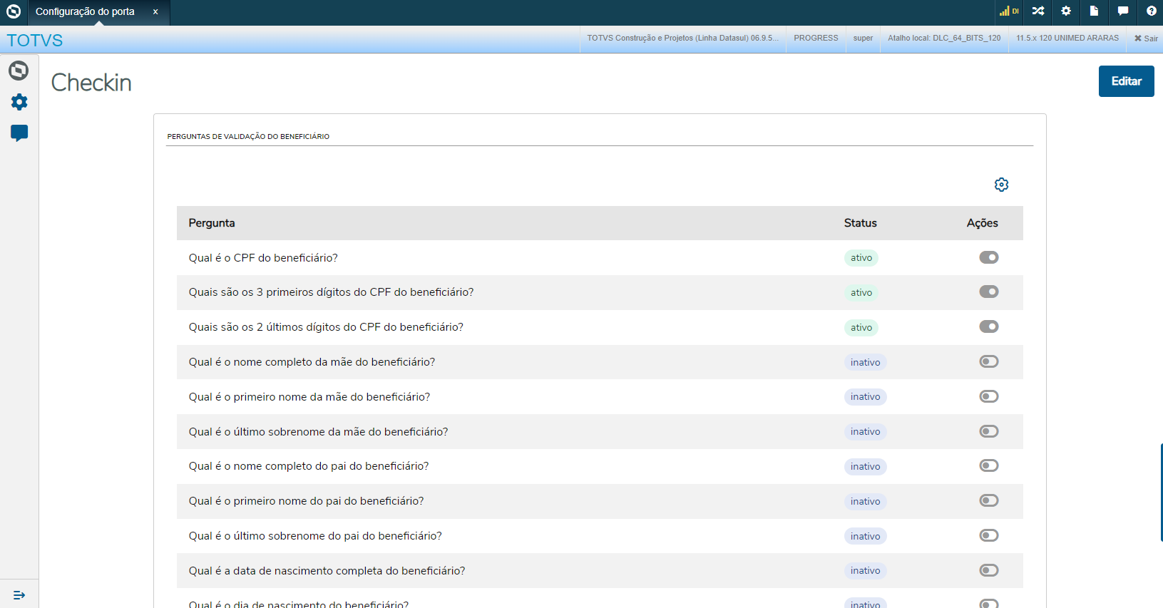
Task: Open the help question mark icon
Action: [x=1151, y=11]
